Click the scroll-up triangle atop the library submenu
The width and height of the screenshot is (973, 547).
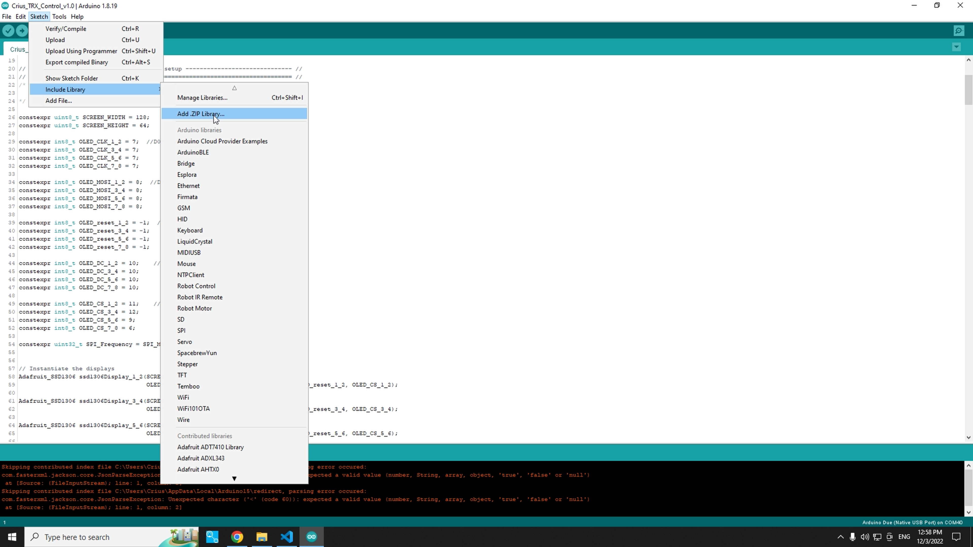point(234,88)
